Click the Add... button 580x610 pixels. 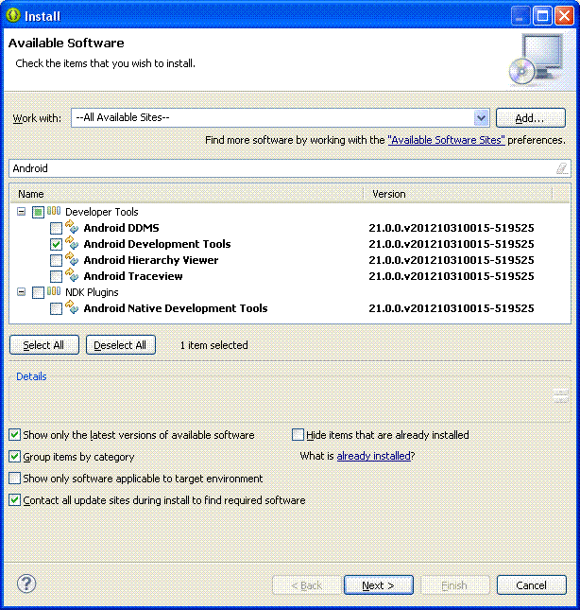pos(530,118)
